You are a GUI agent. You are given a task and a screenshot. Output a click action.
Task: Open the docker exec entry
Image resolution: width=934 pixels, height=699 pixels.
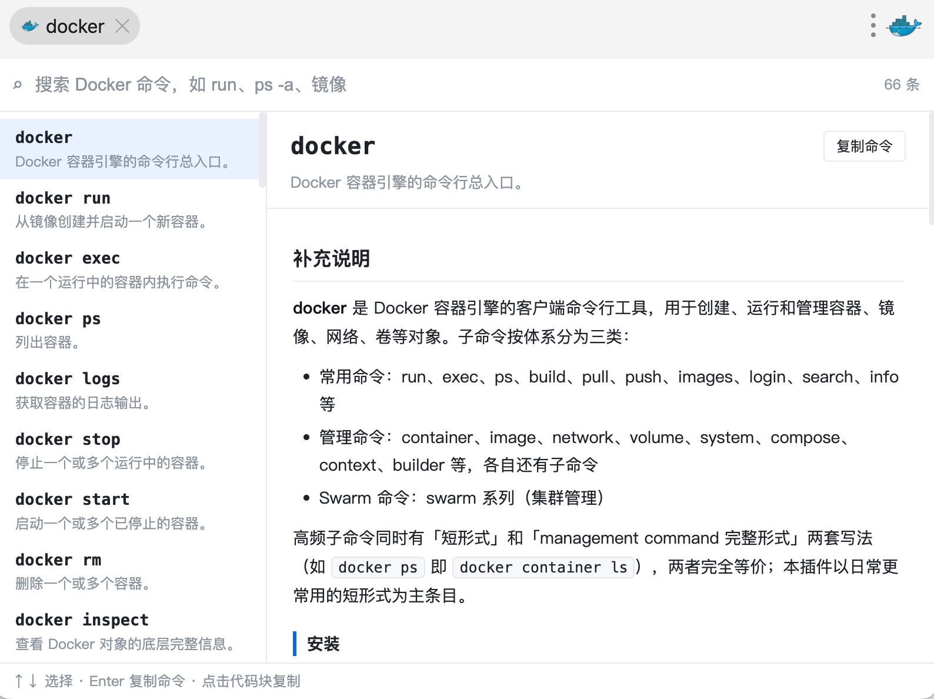129,270
